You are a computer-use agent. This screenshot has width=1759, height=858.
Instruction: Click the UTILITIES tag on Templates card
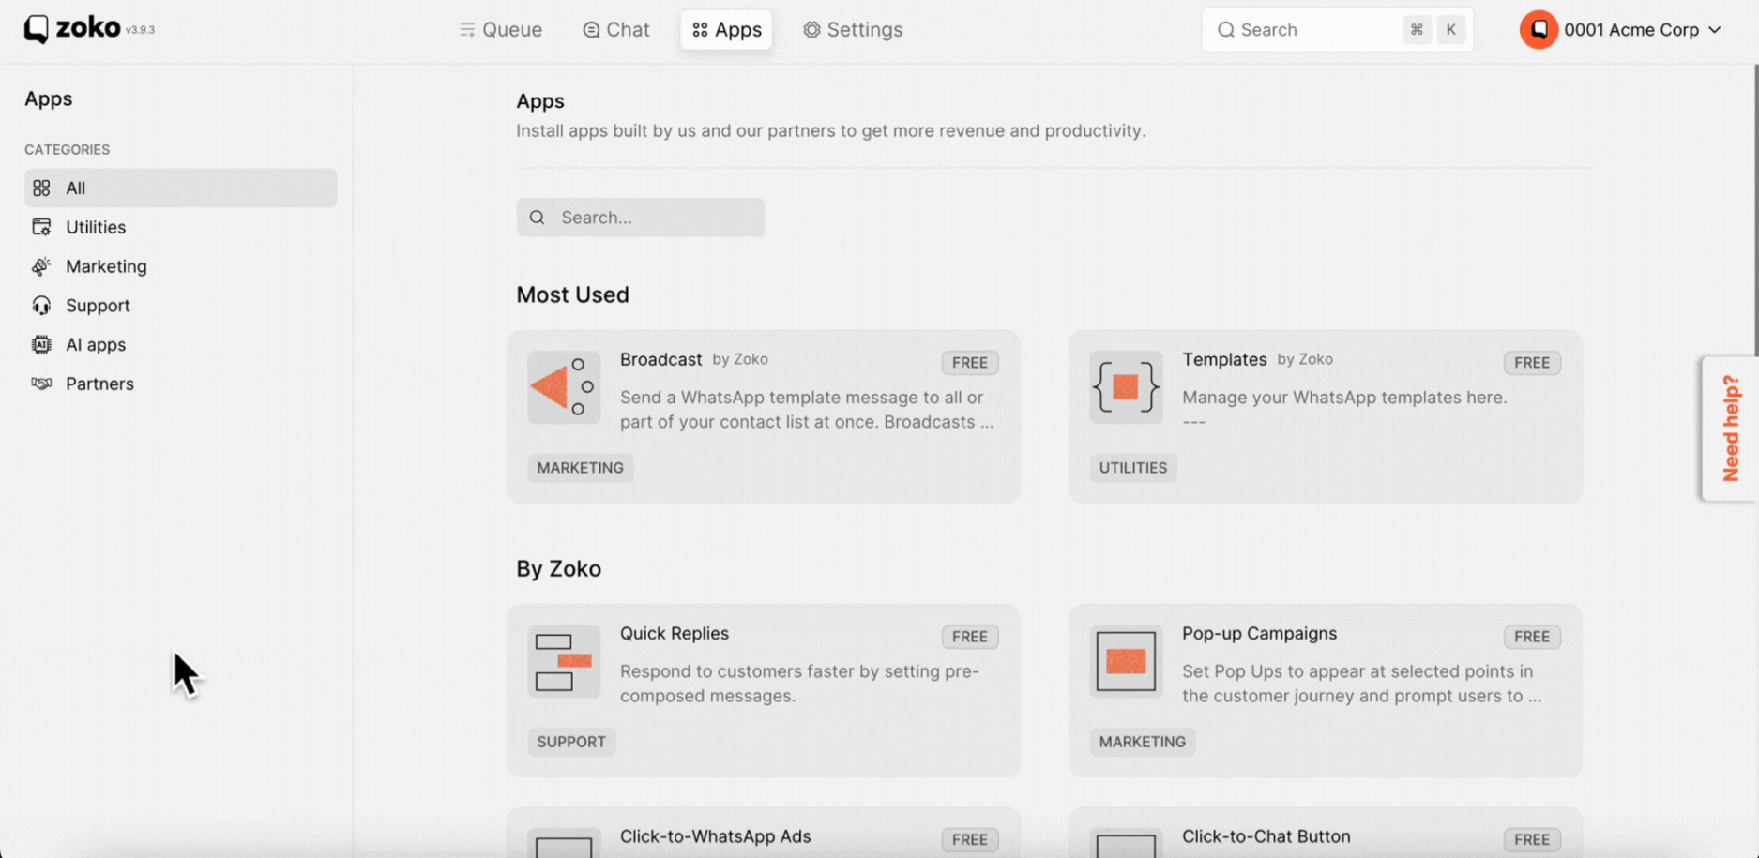pos(1133,468)
